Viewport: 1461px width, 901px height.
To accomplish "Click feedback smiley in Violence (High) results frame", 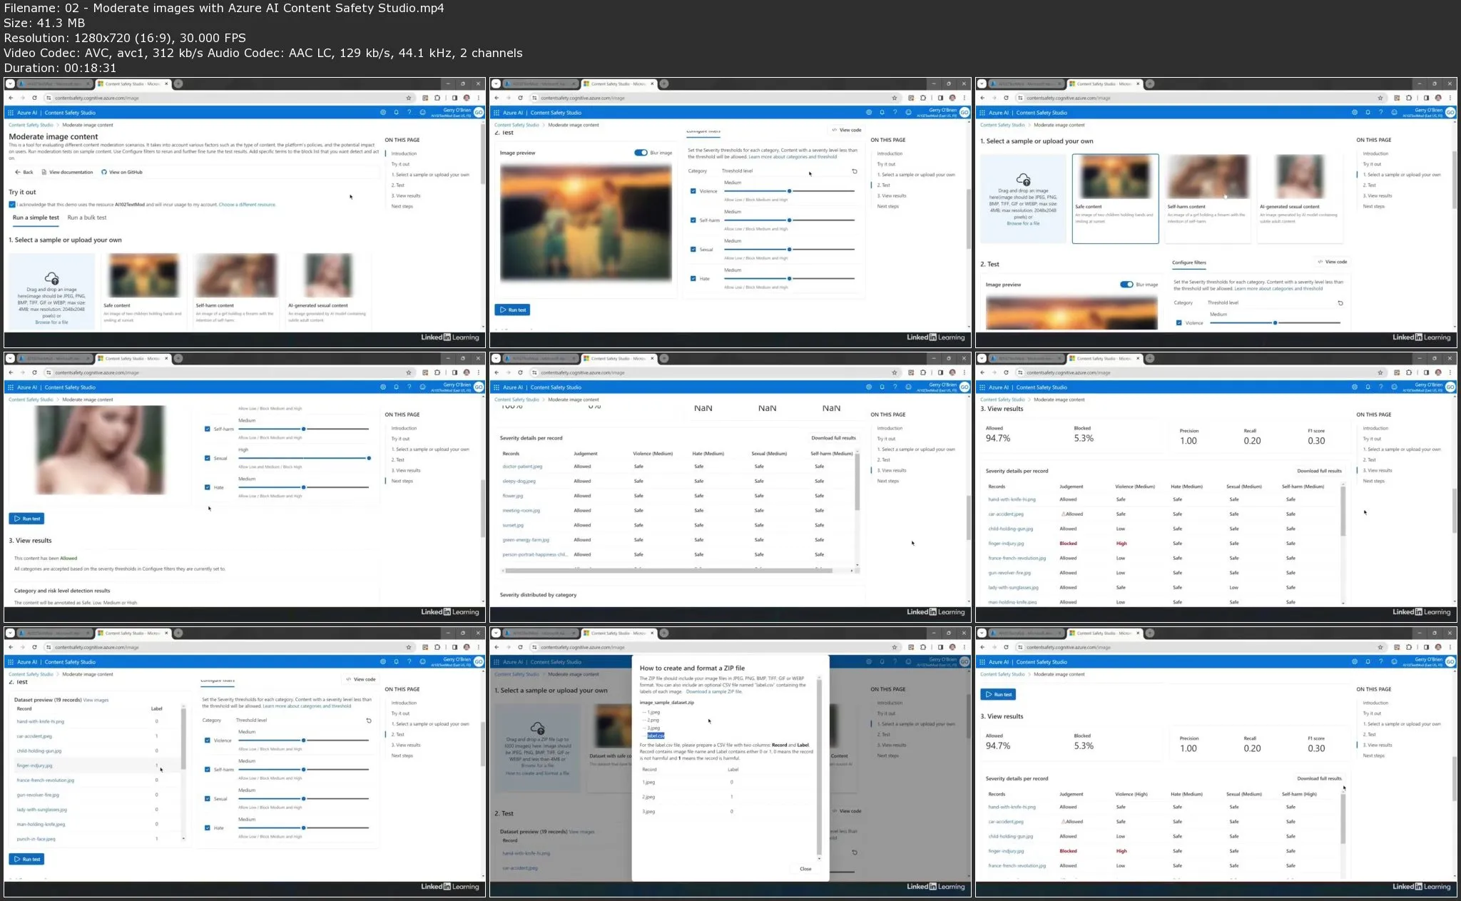I will click(x=1394, y=662).
